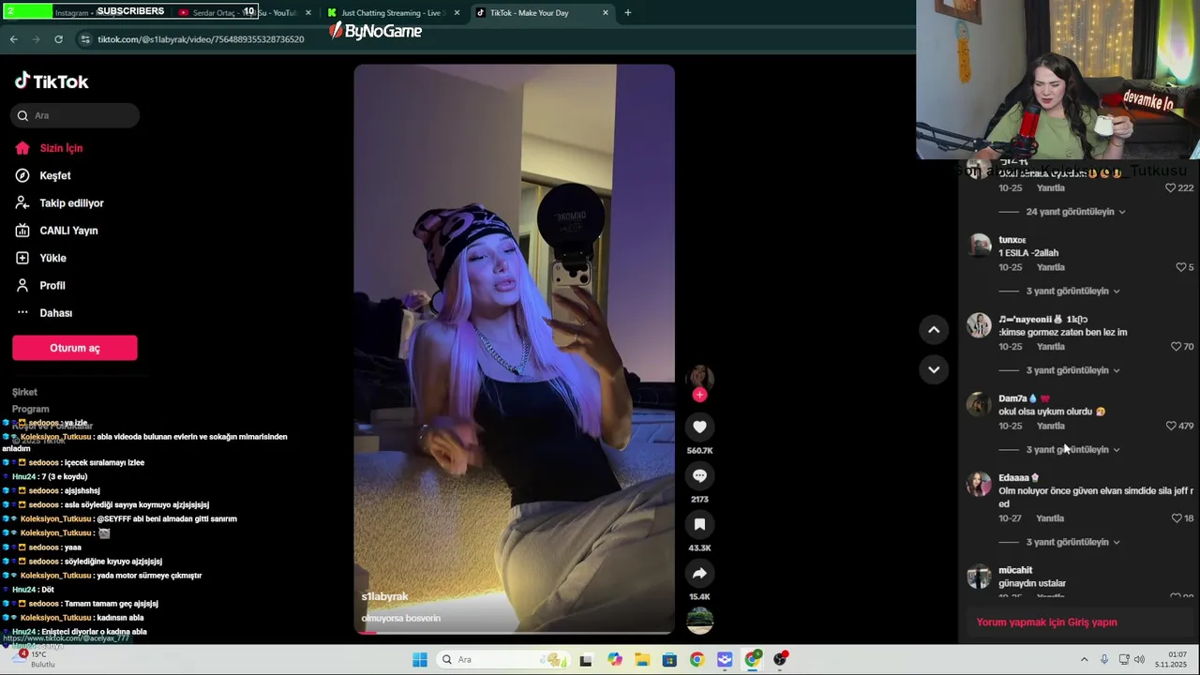Screen dimensions: 1200x675
Task: Go to the previous video arrow
Action: pyautogui.click(x=934, y=329)
